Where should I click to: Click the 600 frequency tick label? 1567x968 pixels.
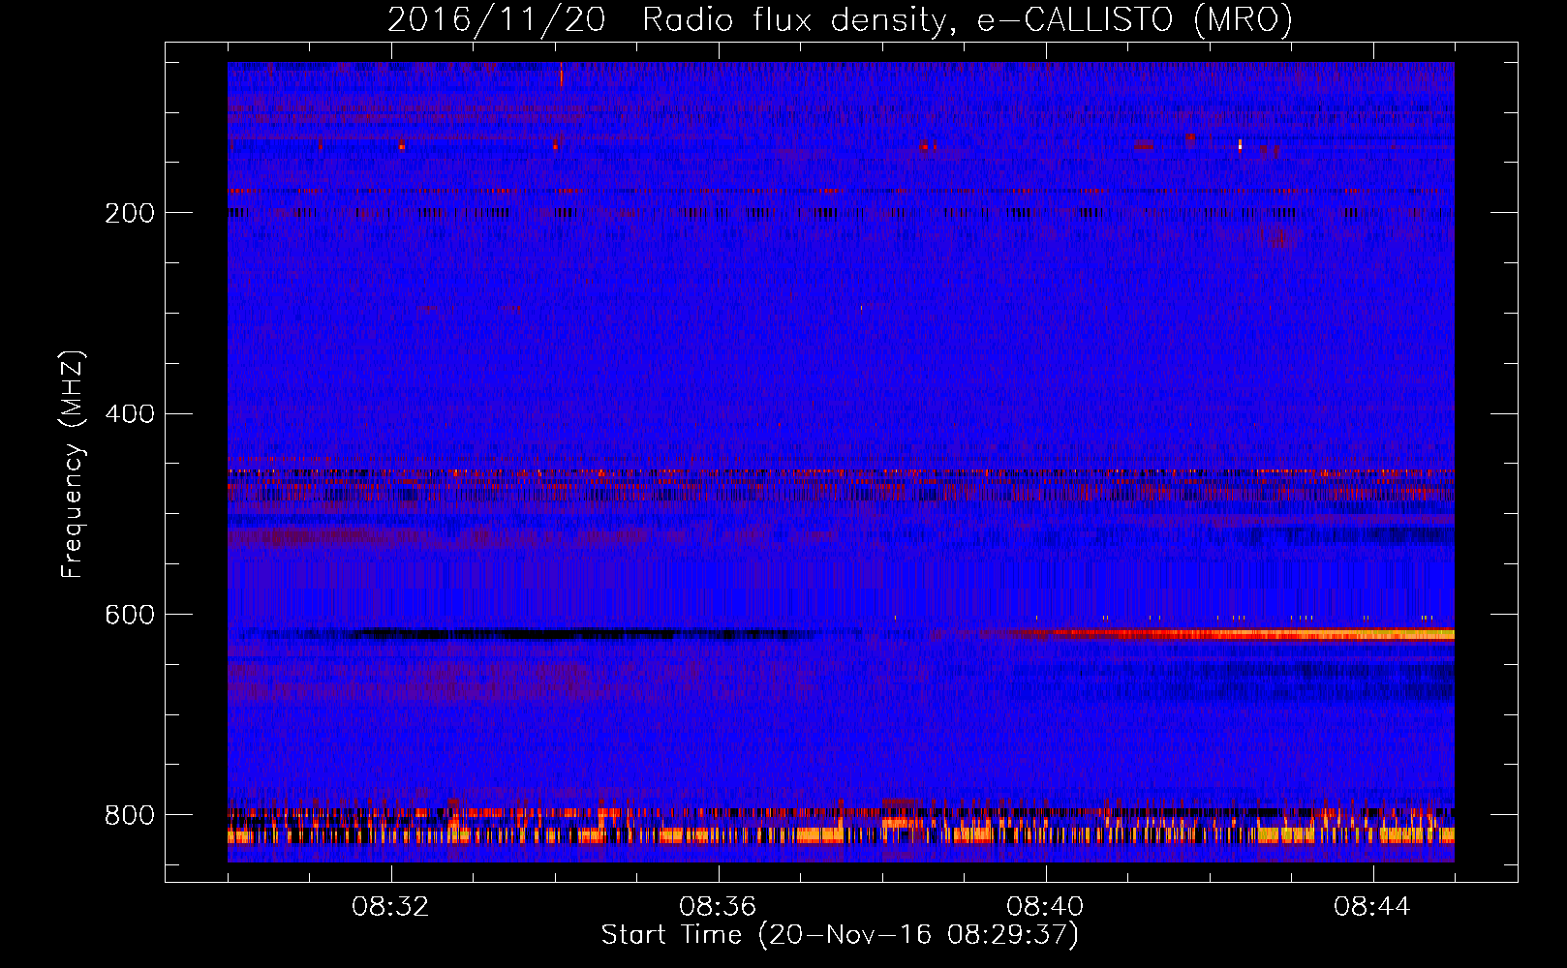point(130,615)
